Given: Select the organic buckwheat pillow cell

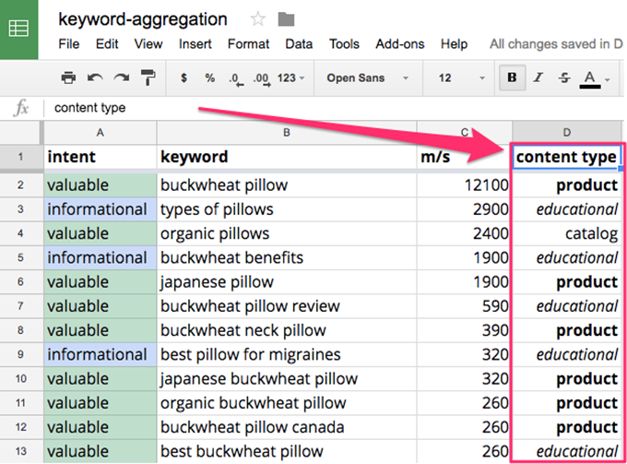Looking at the screenshot, I should [287, 403].
